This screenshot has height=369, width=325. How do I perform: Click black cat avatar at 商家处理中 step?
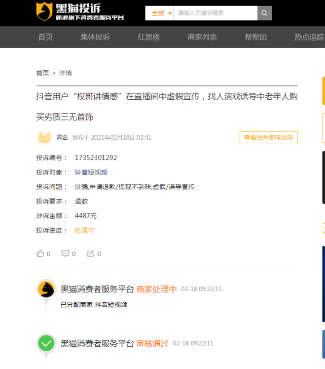(46, 289)
